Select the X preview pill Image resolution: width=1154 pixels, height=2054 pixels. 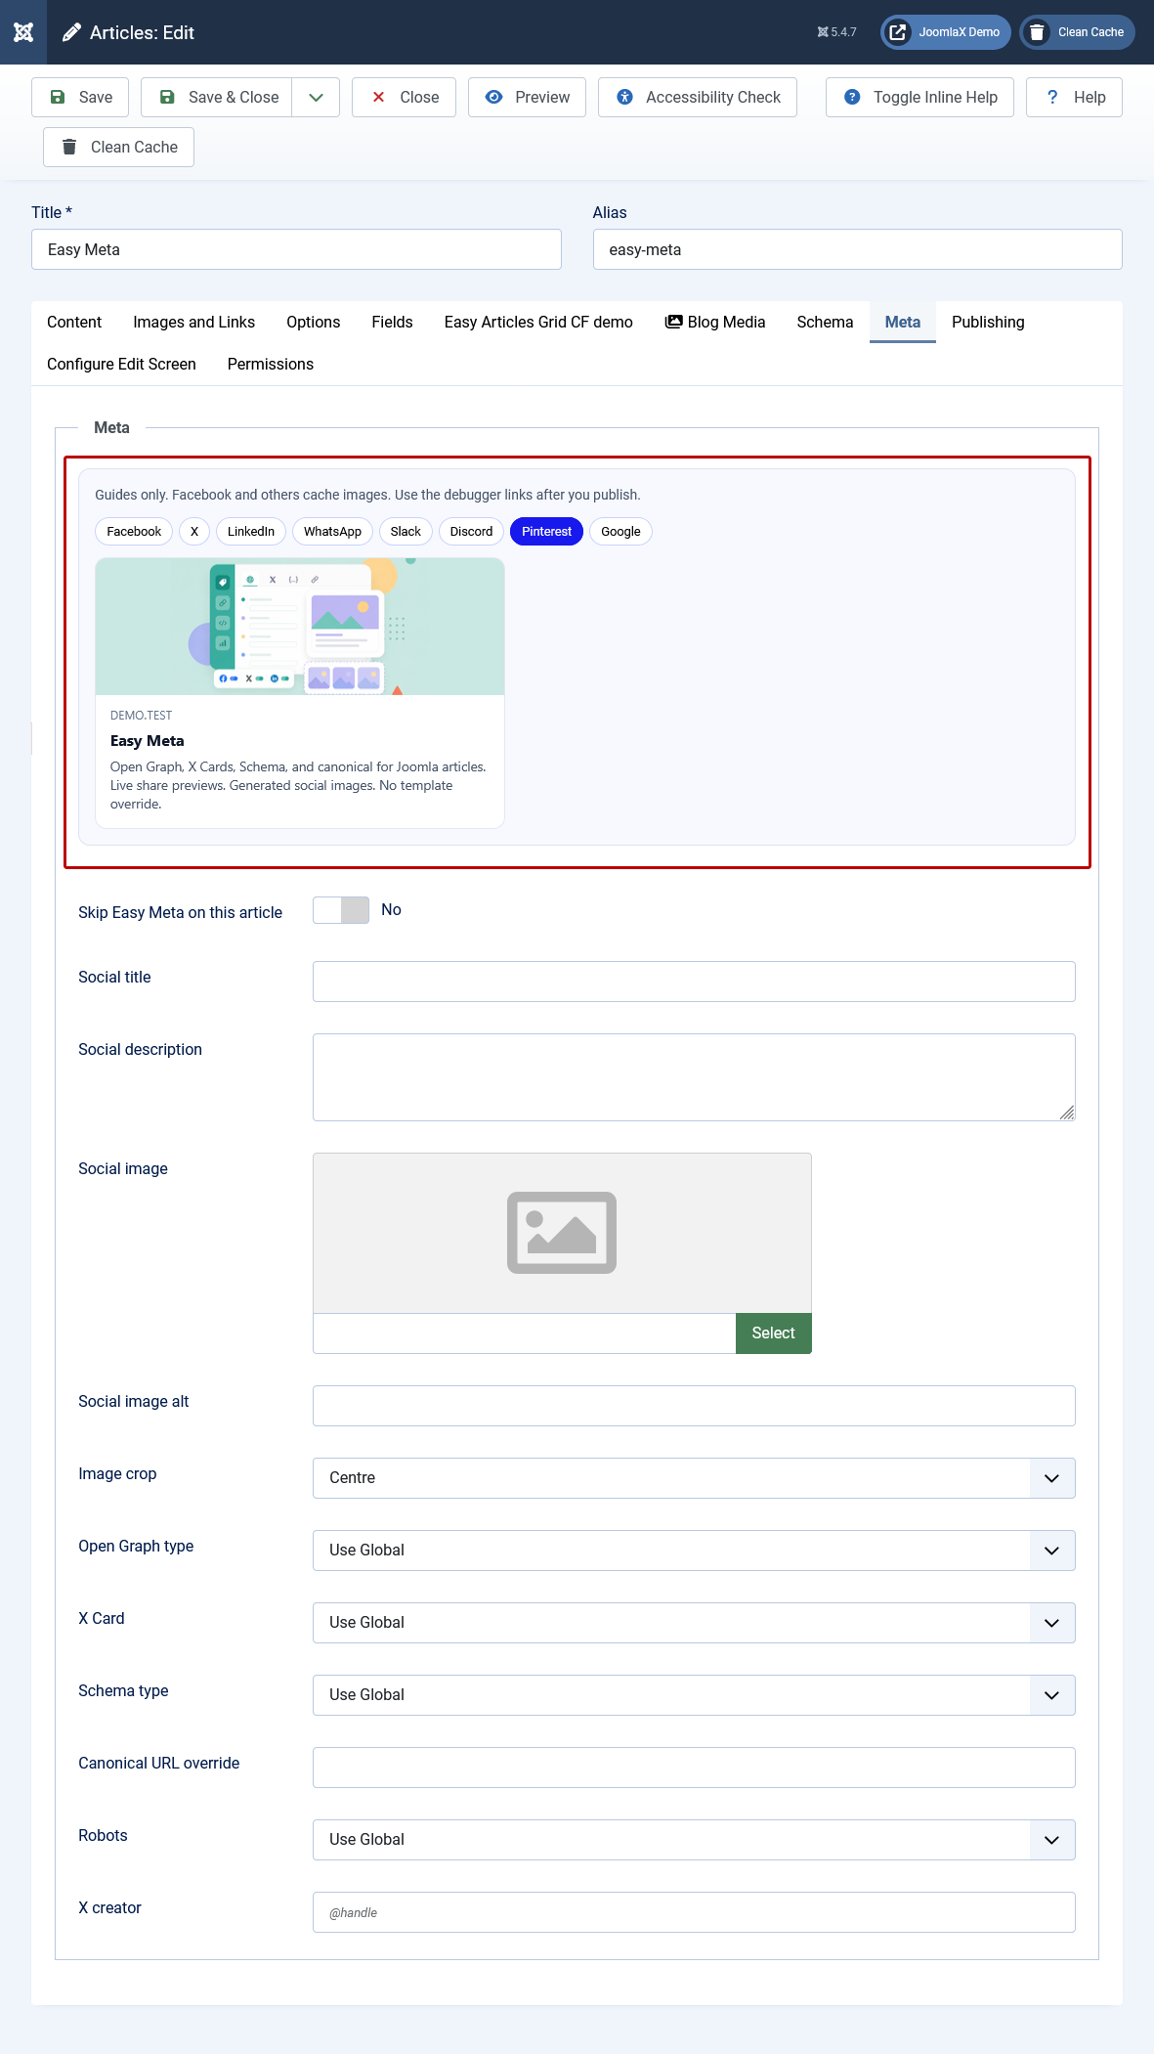pyautogui.click(x=194, y=532)
